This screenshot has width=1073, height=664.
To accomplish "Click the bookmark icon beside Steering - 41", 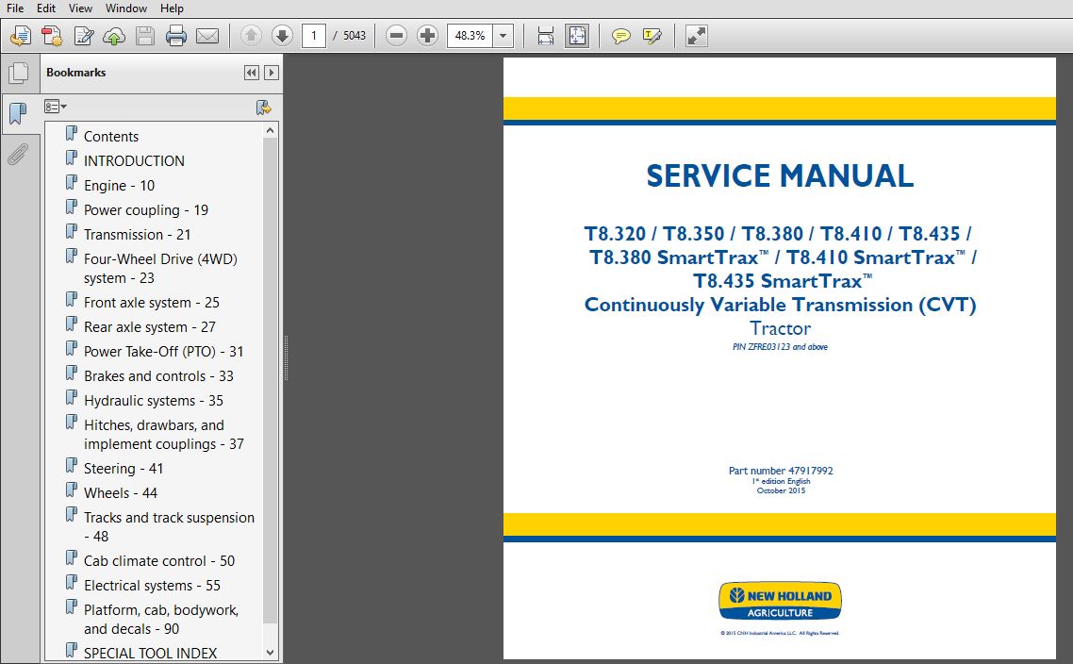I will [x=72, y=466].
